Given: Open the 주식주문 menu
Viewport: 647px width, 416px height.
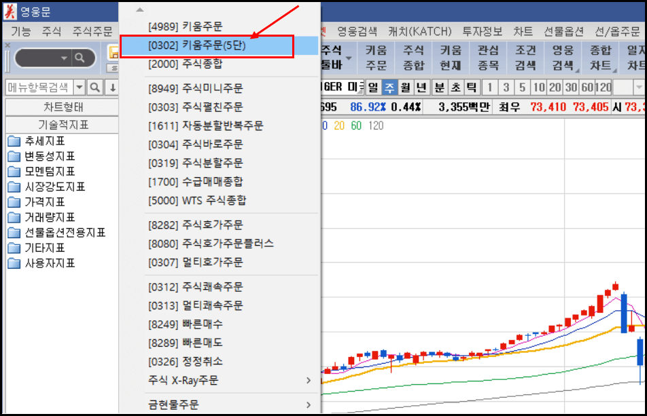Looking at the screenshot, I should point(92,31).
